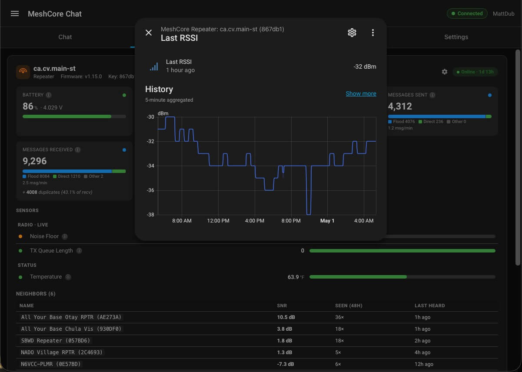Click the 63.9 °F temperature value
The image size is (522, 372).
pyautogui.click(x=296, y=277)
